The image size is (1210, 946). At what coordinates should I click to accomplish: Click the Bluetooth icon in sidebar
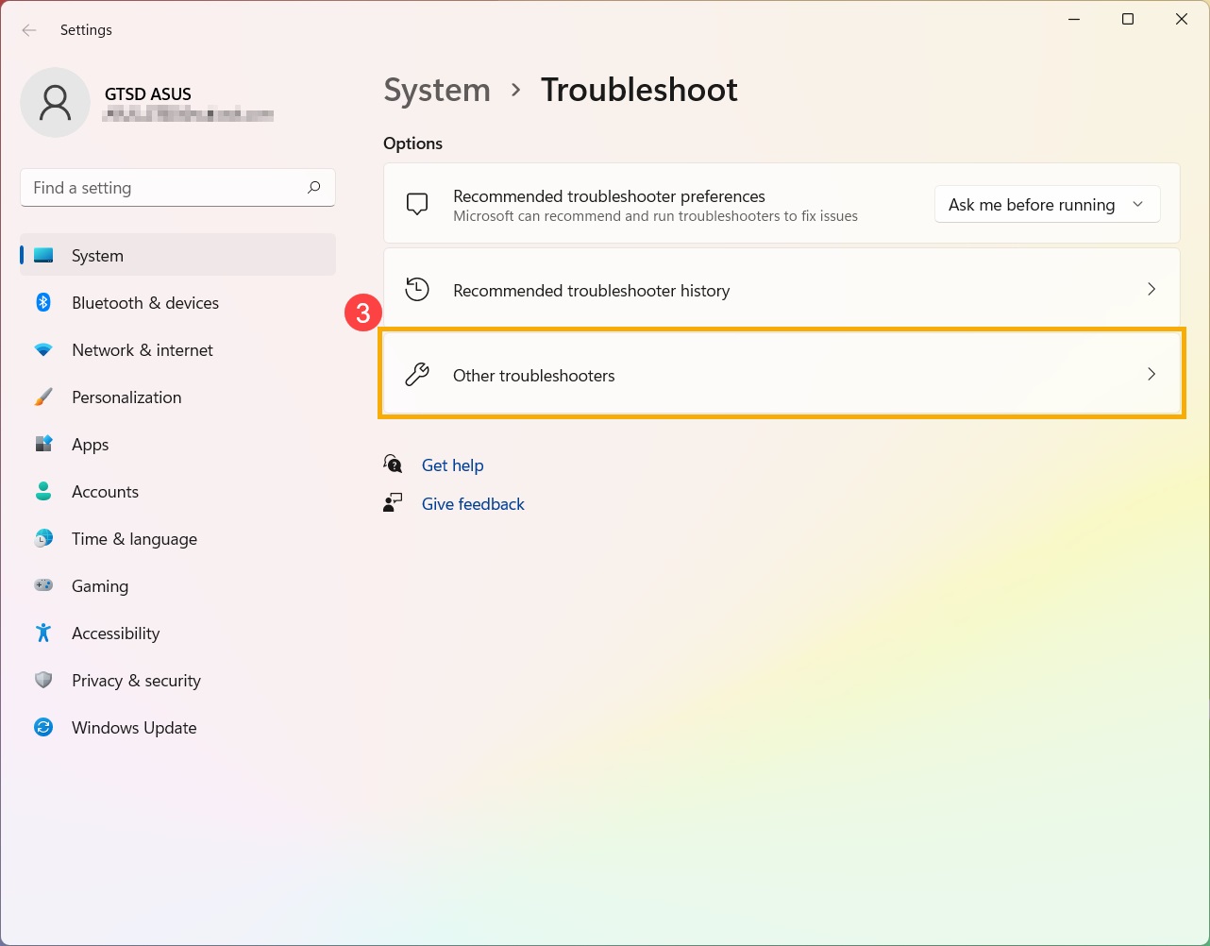click(43, 302)
